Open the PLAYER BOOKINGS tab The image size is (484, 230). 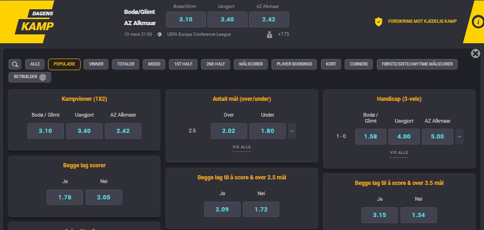(294, 64)
